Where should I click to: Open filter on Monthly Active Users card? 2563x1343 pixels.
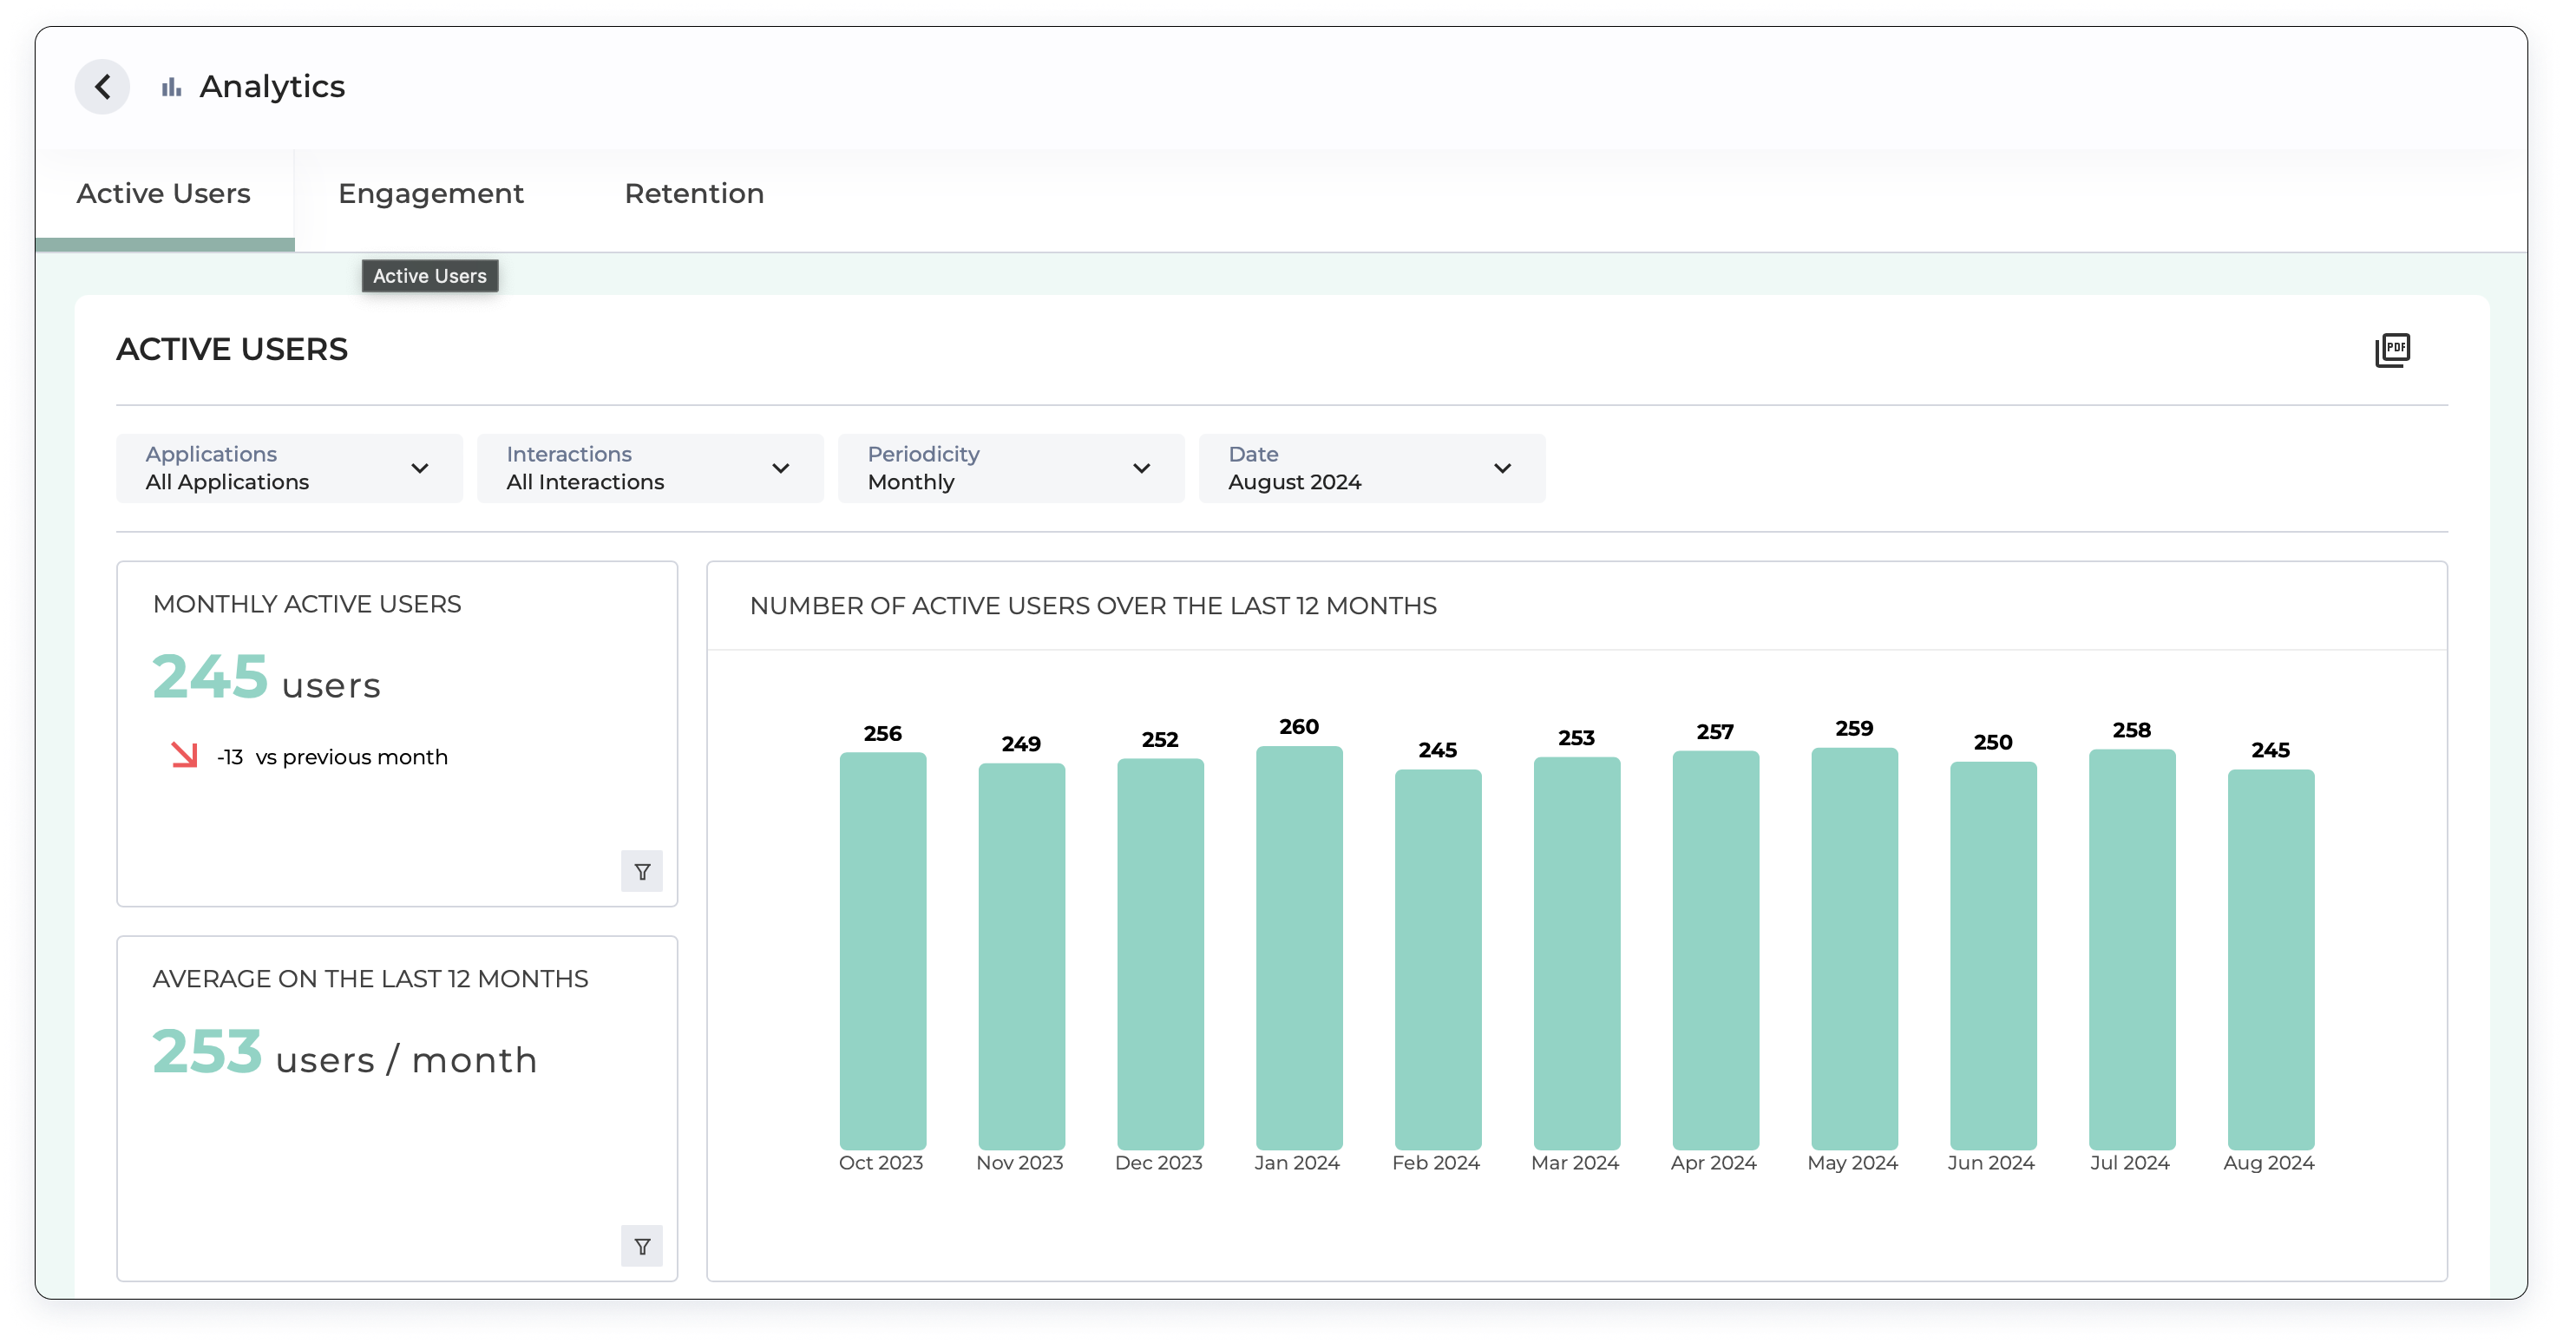642,871
